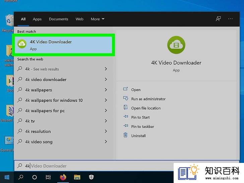Open the Windows Start button
The image size is (244, 183).
7,177
